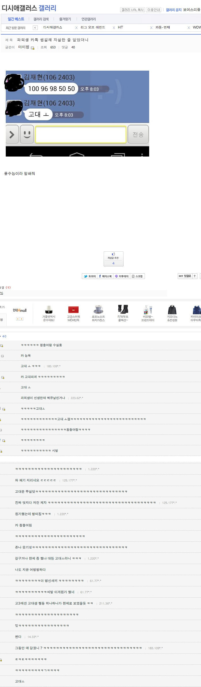Screen dimensions: 201x687
Task: Open the KakaoTalk chat screenshot image
Action: pos(77,114)
